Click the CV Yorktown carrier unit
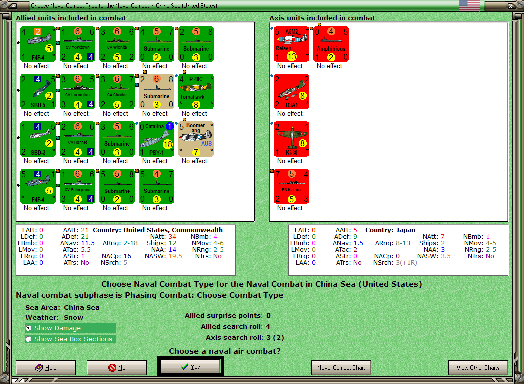The width and height of the screenshot is (524, 384). click(x=77, y=44)
